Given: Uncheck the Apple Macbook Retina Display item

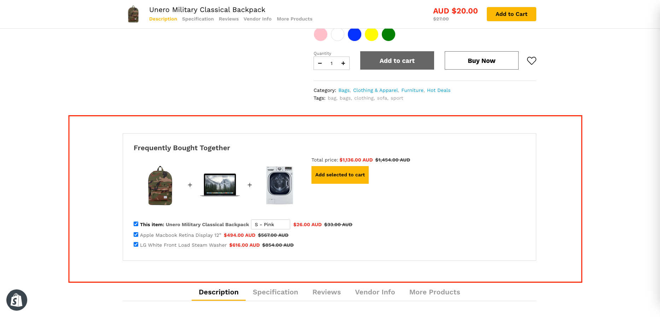Looking at the screenshot, I should (136, 235).
